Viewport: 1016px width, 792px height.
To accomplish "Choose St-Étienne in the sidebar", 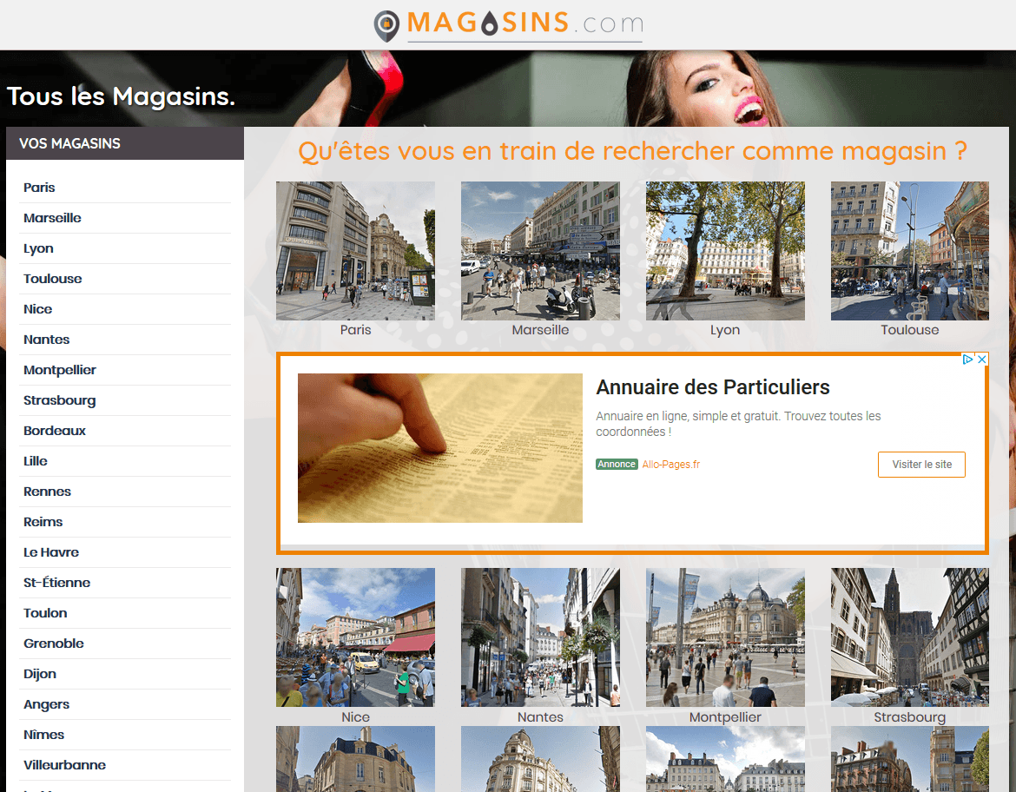I will coord(57,583).
